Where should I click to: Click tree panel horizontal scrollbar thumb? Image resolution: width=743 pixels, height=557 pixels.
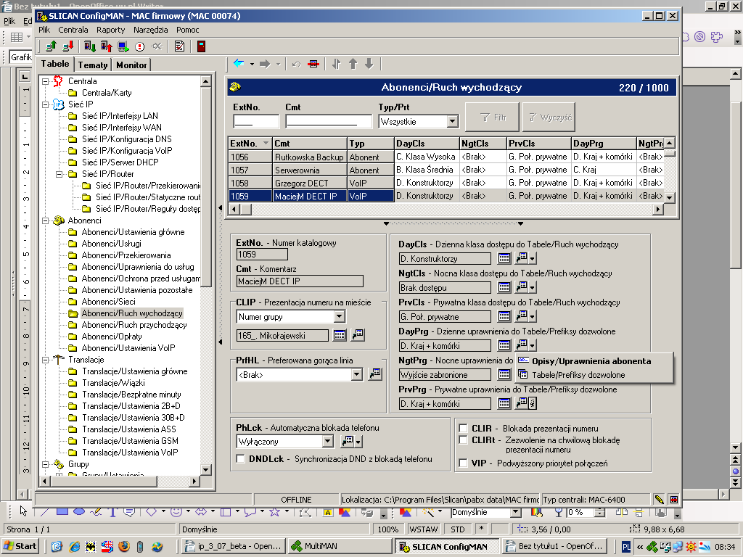coord(104,481)
